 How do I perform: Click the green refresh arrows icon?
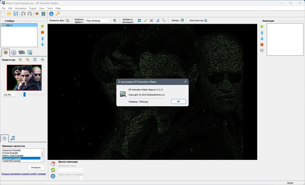(53, 170)
